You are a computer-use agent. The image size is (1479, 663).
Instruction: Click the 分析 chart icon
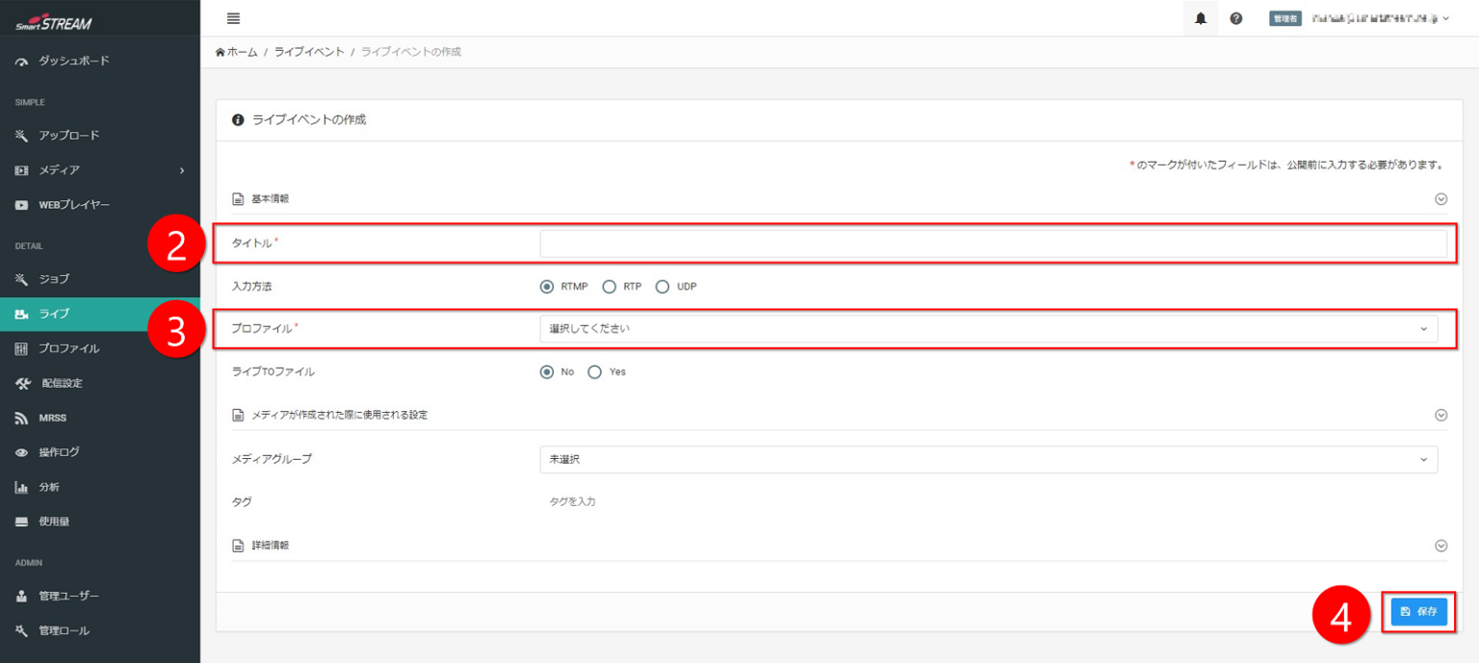22,488
